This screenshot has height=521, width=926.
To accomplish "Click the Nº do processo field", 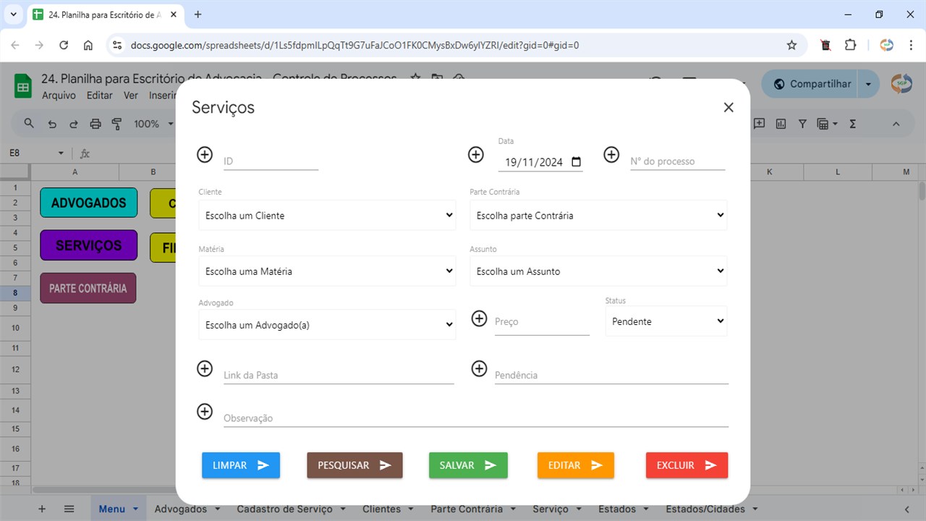I will click(677, 161).
